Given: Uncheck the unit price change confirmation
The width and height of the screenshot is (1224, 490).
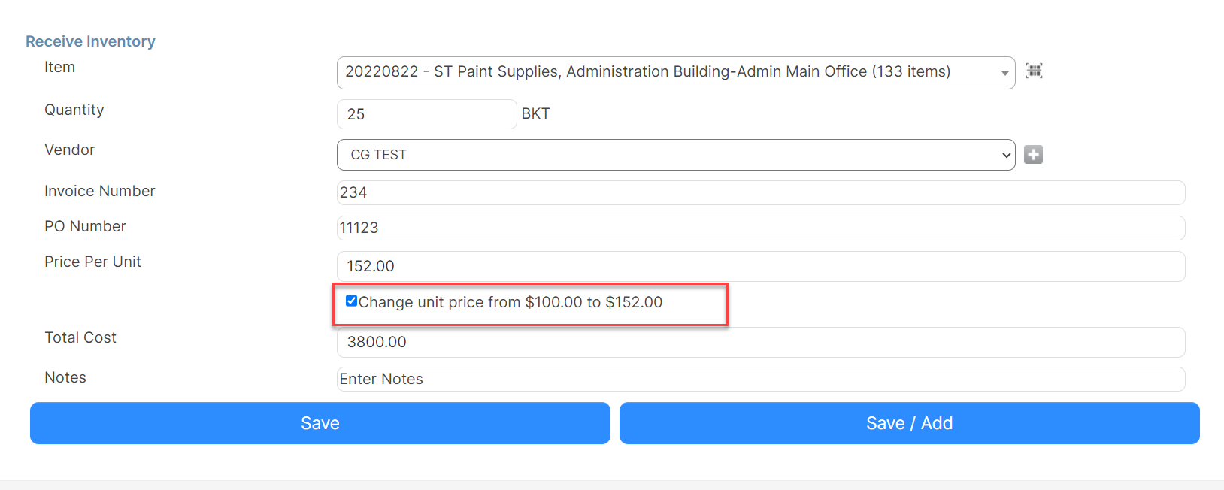Looking at the screenshot, I should [x=351, y=301].
